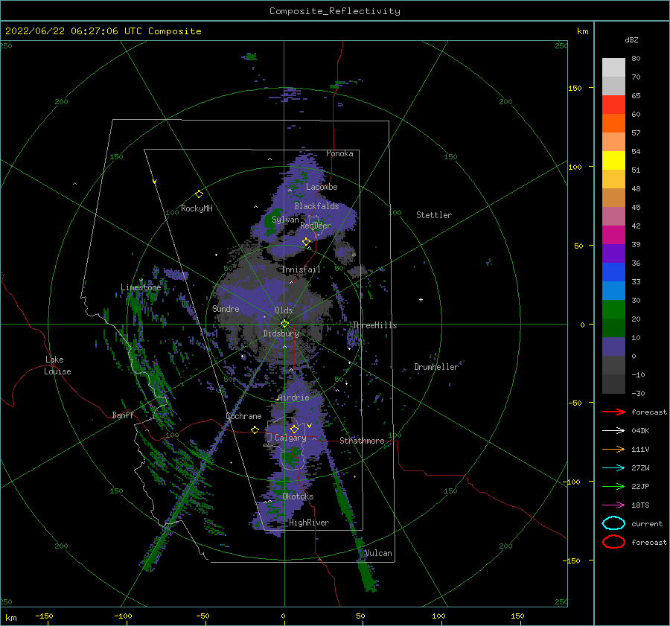Click the ThreeHills city label
The image size is (670, 626).
374,325
